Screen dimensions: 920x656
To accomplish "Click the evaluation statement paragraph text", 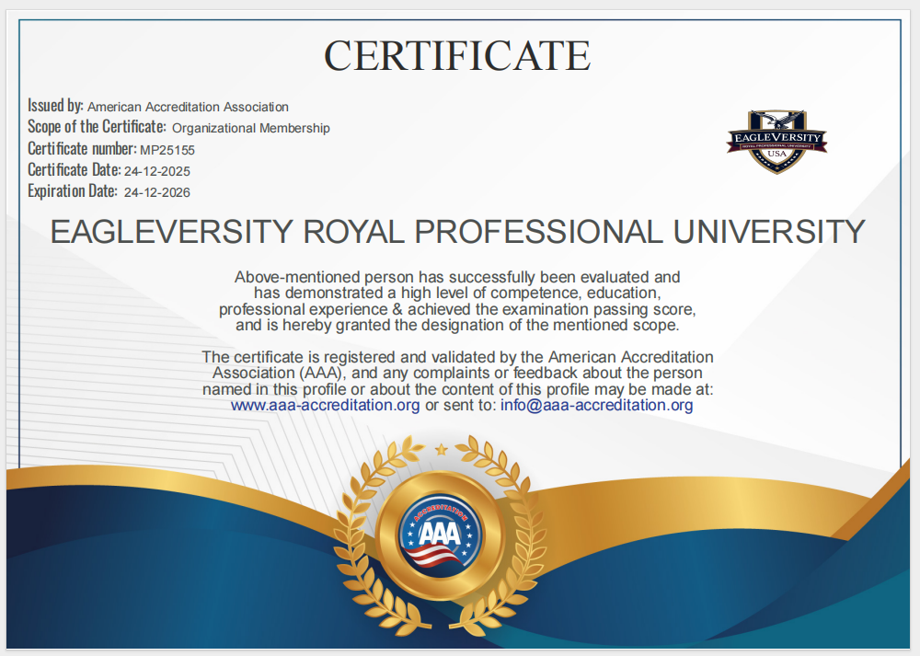I will (x=460, y=301).
